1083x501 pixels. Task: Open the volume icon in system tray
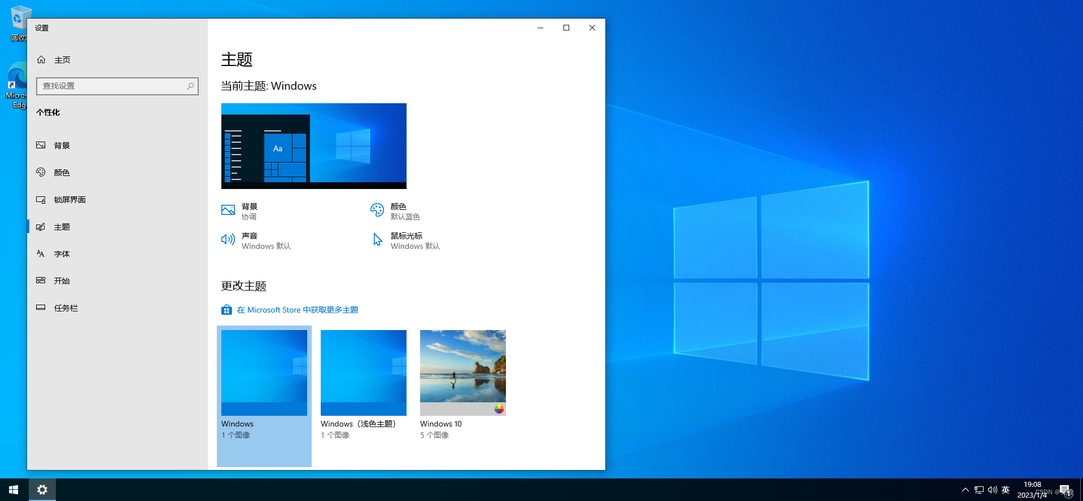(992, 490)
